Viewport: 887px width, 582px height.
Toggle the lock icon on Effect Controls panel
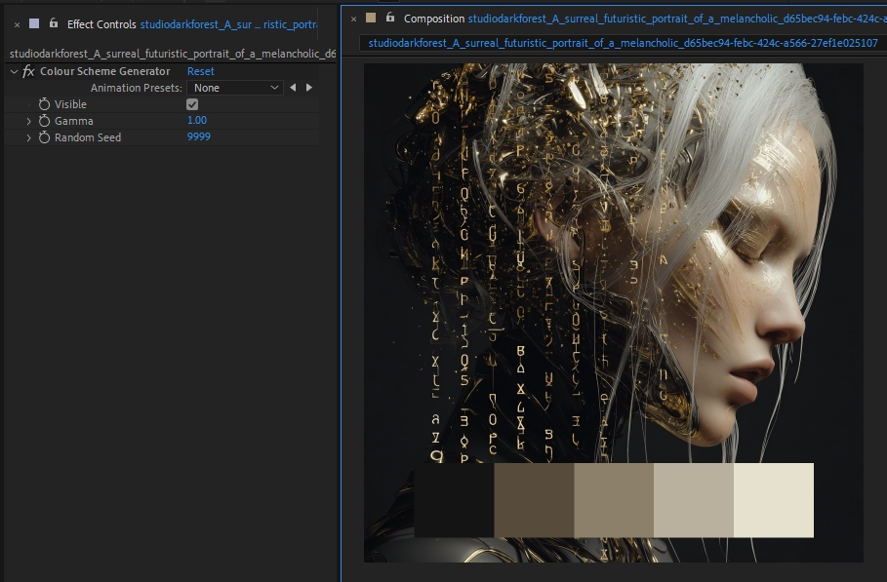click(x=53, y=23)
